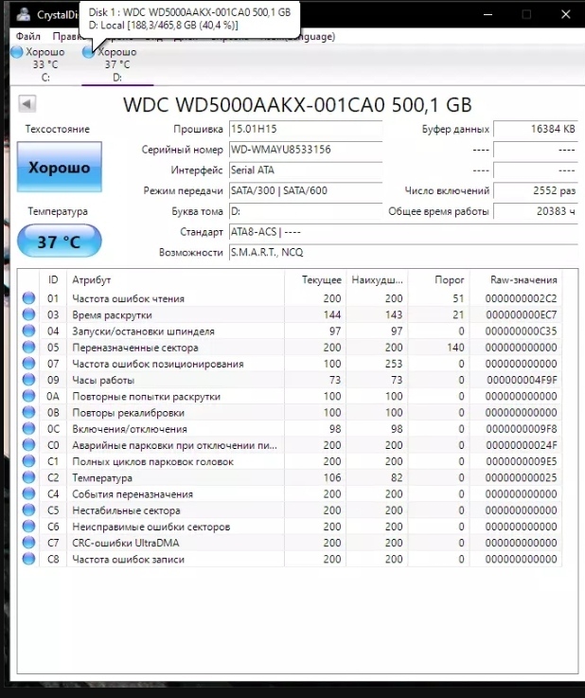Click the Атрибут column header
The height and width of the screenshot is (698, 585).
click(175, 279)
